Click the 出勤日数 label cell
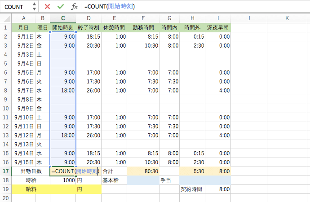This screenshot has width=310, height=202. click(31, 171)
